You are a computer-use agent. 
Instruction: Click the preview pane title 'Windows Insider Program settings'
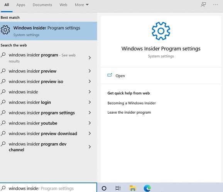pyautogui.click(x=161, y=49)
